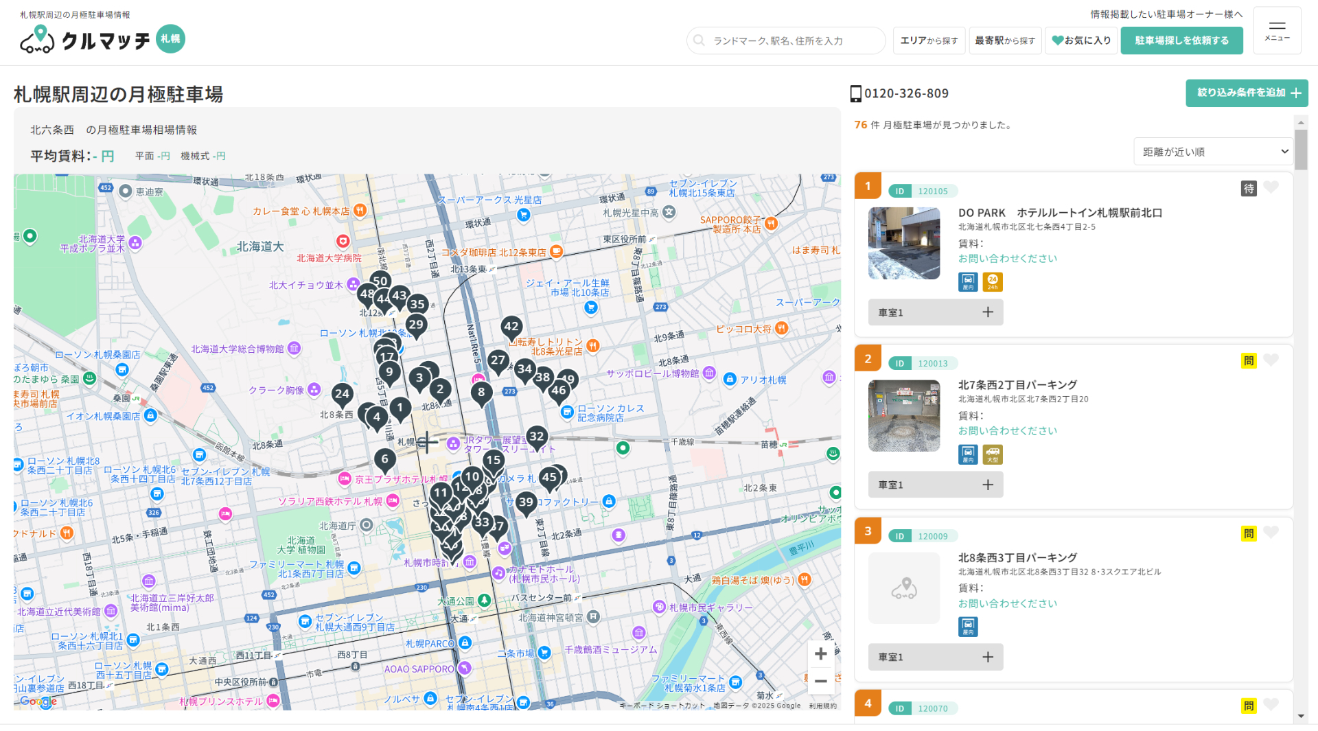Select map marker number 29
Image resolution: width=1318 pixels, height=731 pixels.
pos(416,326)
